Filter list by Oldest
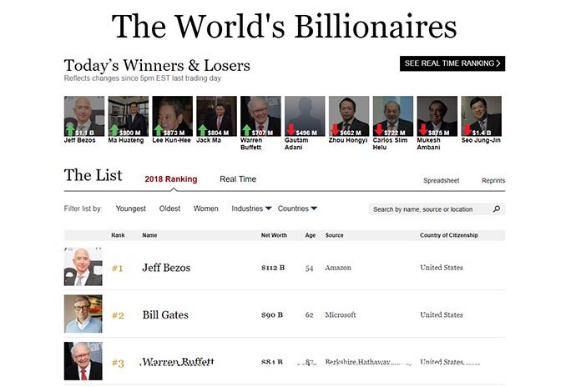Viewport: 581px width, 387px height. tap(169, 209)
